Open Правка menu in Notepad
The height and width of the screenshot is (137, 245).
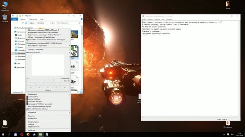(150, 19)
